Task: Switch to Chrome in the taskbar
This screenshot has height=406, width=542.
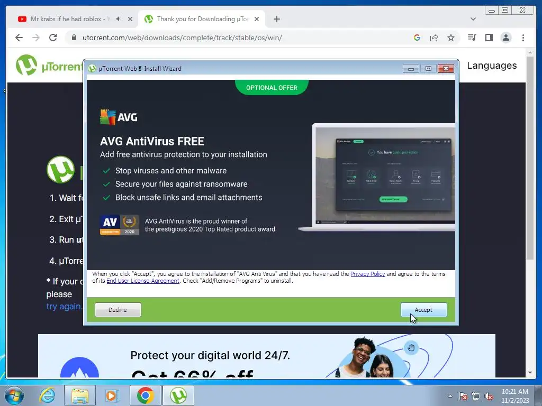Action: [145, 395]
